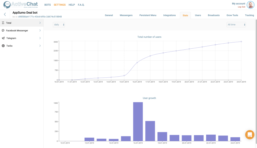
Task: Click the Total sigma icon
Action: click(3, 23)
